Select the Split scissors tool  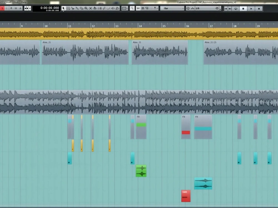point(73,8)
